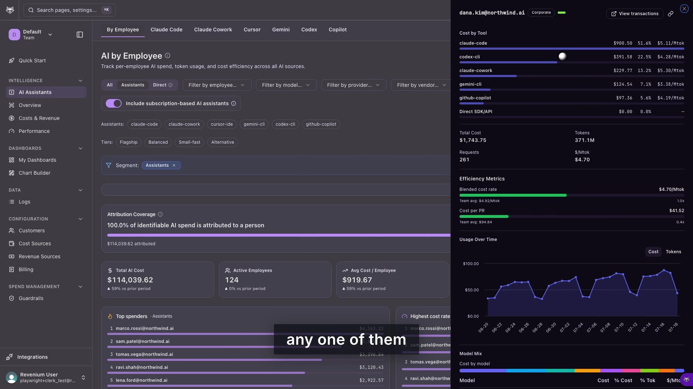Collapse the sidebar panel icon

[x=80, y=35]
